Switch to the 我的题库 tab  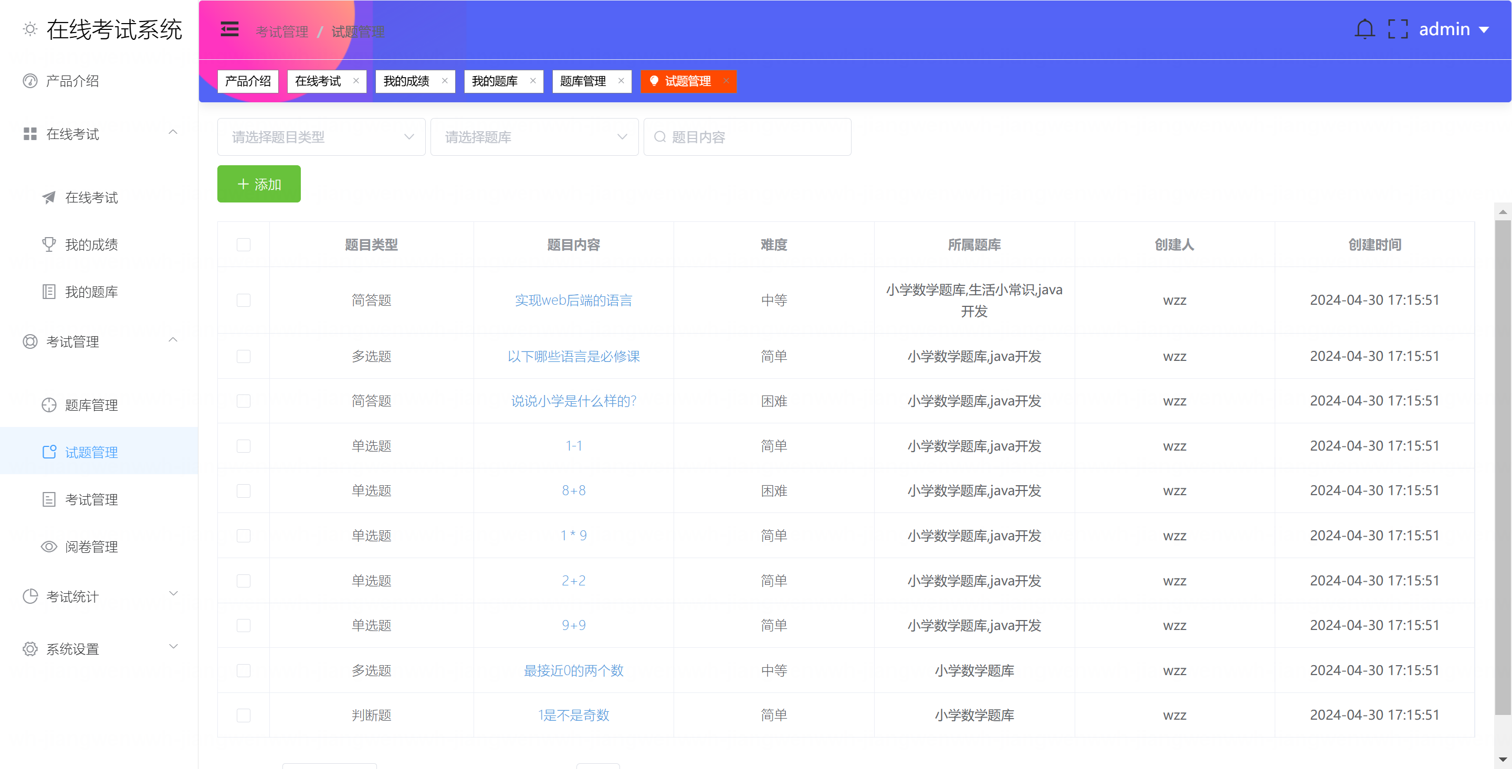(495, 81)
